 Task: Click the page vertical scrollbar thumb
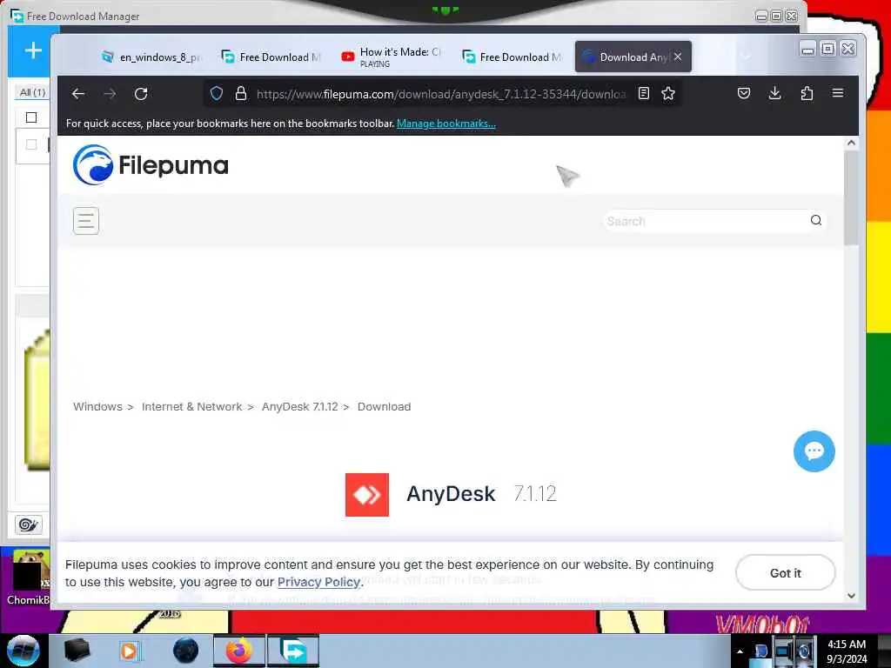[851, 198]
